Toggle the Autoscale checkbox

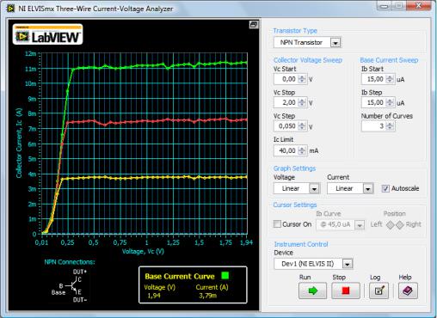tap(385, 188)
